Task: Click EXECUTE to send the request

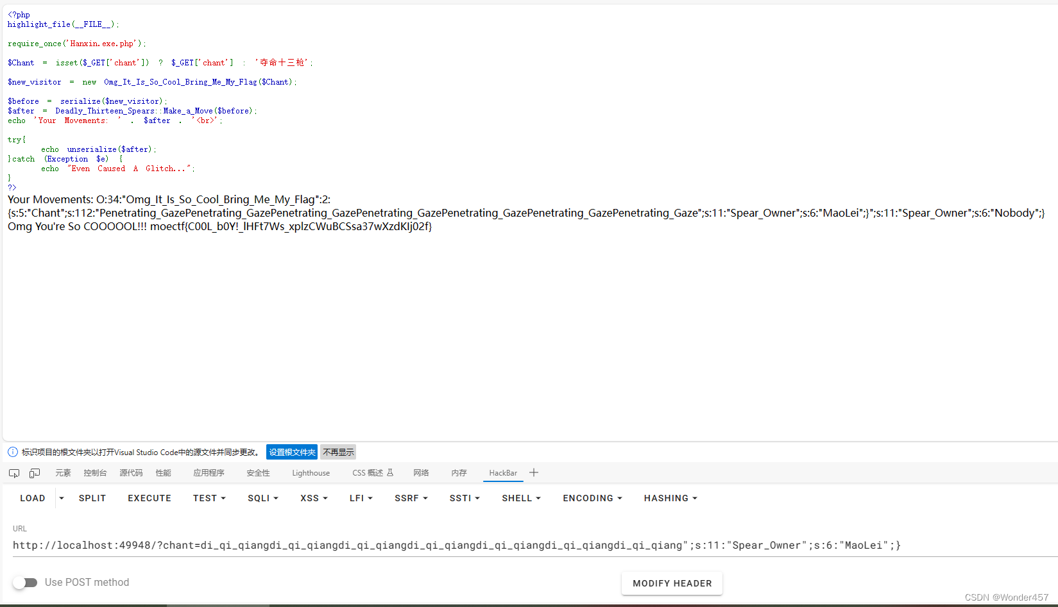Action: coord(149,498)
